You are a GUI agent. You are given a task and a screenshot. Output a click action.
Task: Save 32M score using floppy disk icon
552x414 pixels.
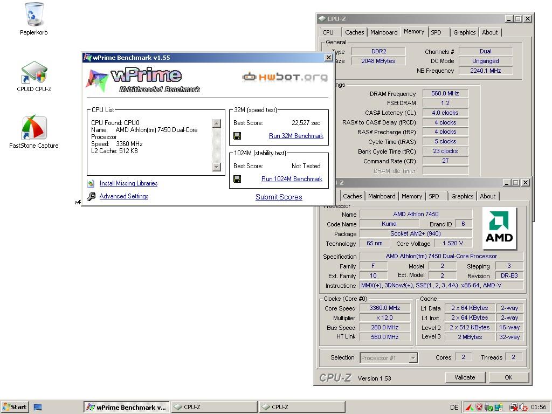tap(237, 136)
